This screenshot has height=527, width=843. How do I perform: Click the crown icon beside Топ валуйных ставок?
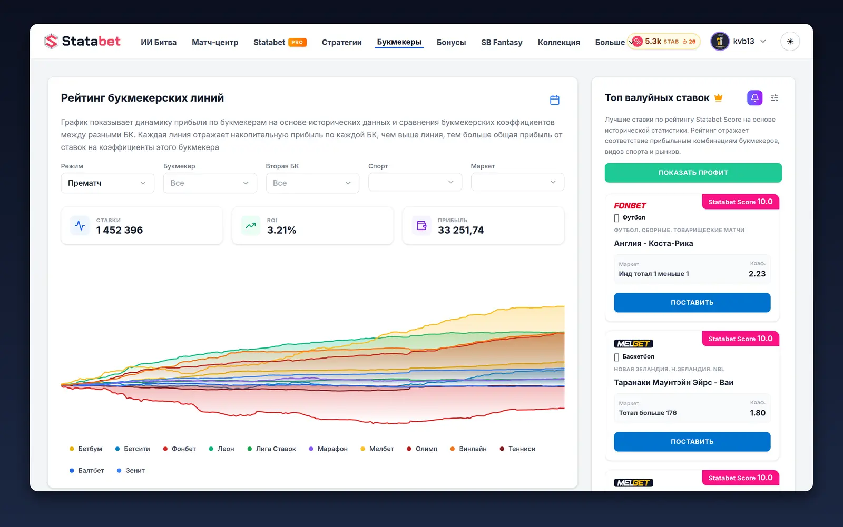719,97
